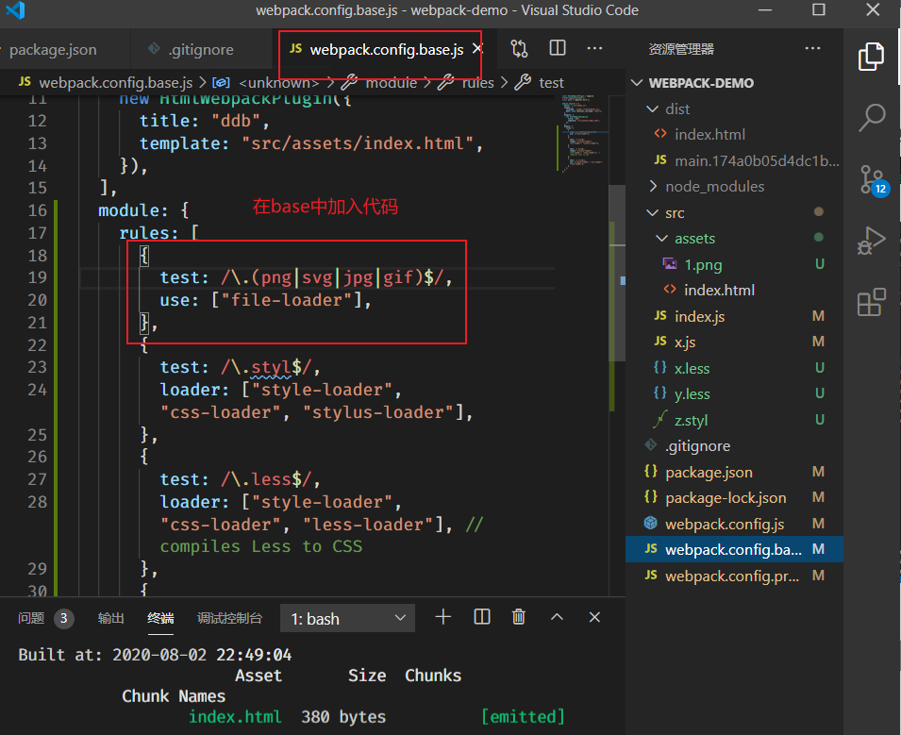Split the editor to the right
901x735 pixels.
[558, 48]
